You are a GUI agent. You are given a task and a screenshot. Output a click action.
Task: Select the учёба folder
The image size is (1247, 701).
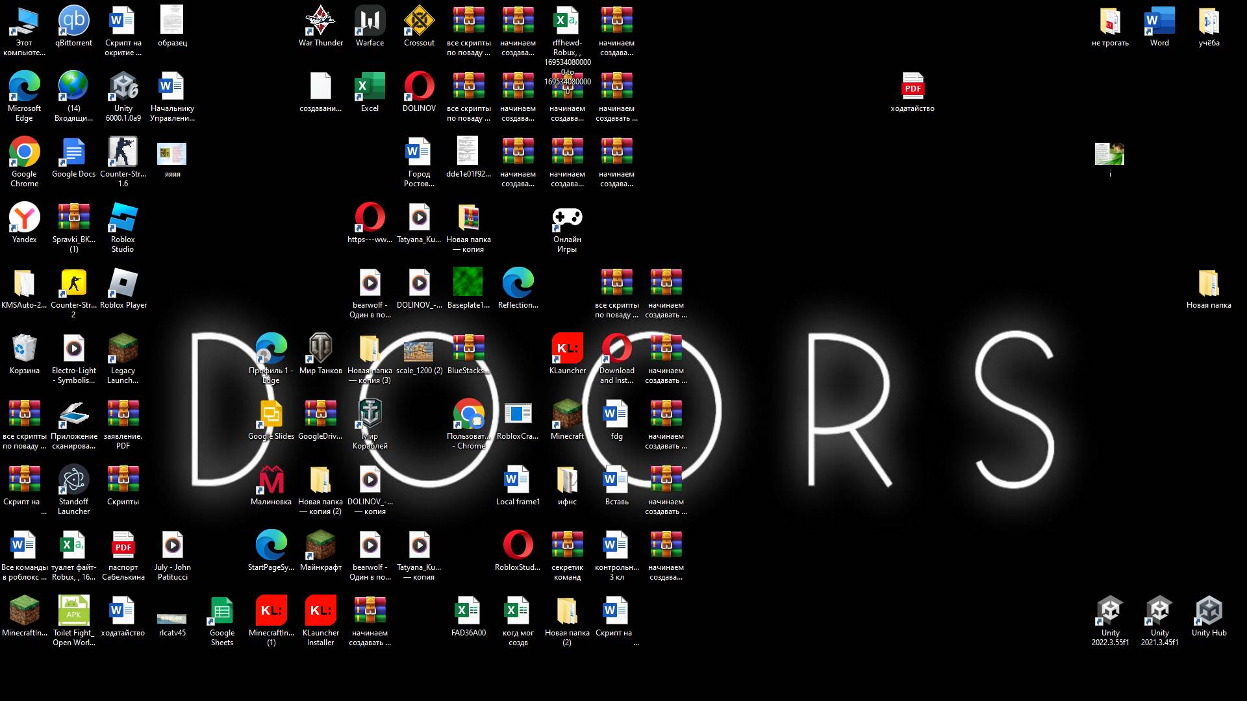pos(1209,22)
